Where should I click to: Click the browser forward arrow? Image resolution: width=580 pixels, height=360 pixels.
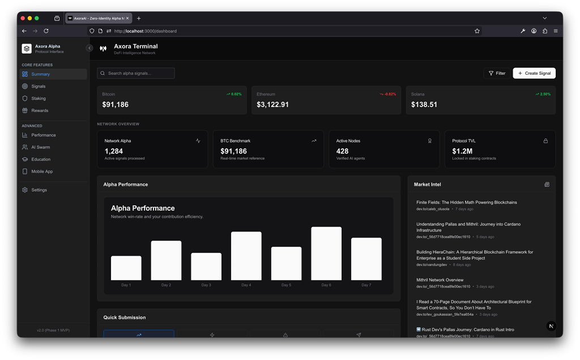coord(35,31)
